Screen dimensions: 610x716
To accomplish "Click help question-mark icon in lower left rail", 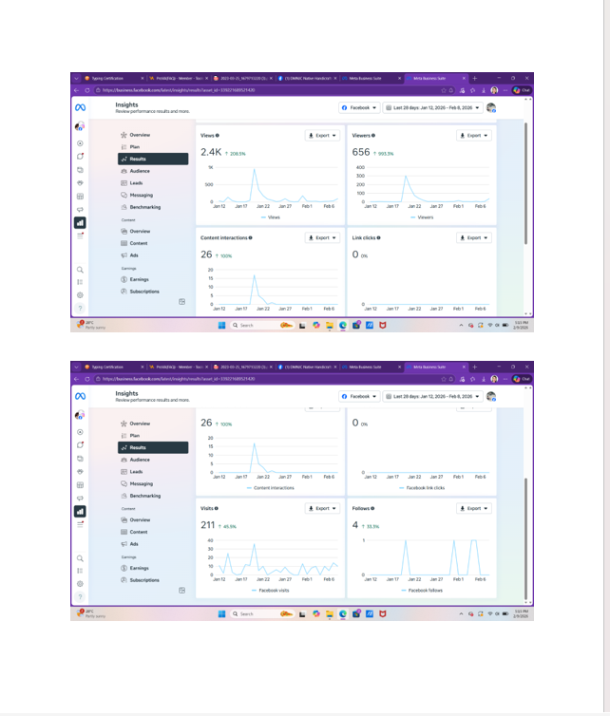I will [80, 596].
